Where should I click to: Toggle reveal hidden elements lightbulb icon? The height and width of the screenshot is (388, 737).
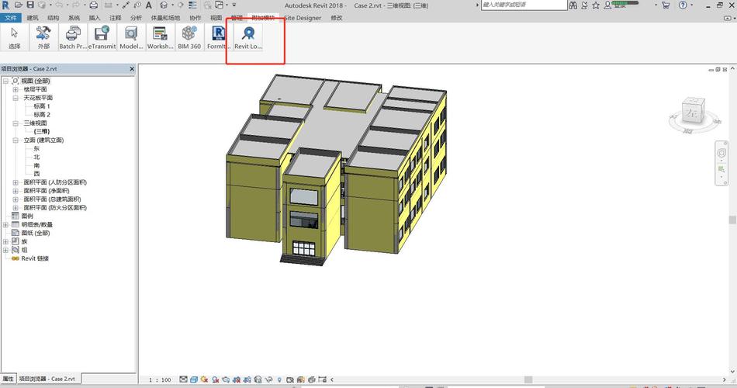(279, 379)
